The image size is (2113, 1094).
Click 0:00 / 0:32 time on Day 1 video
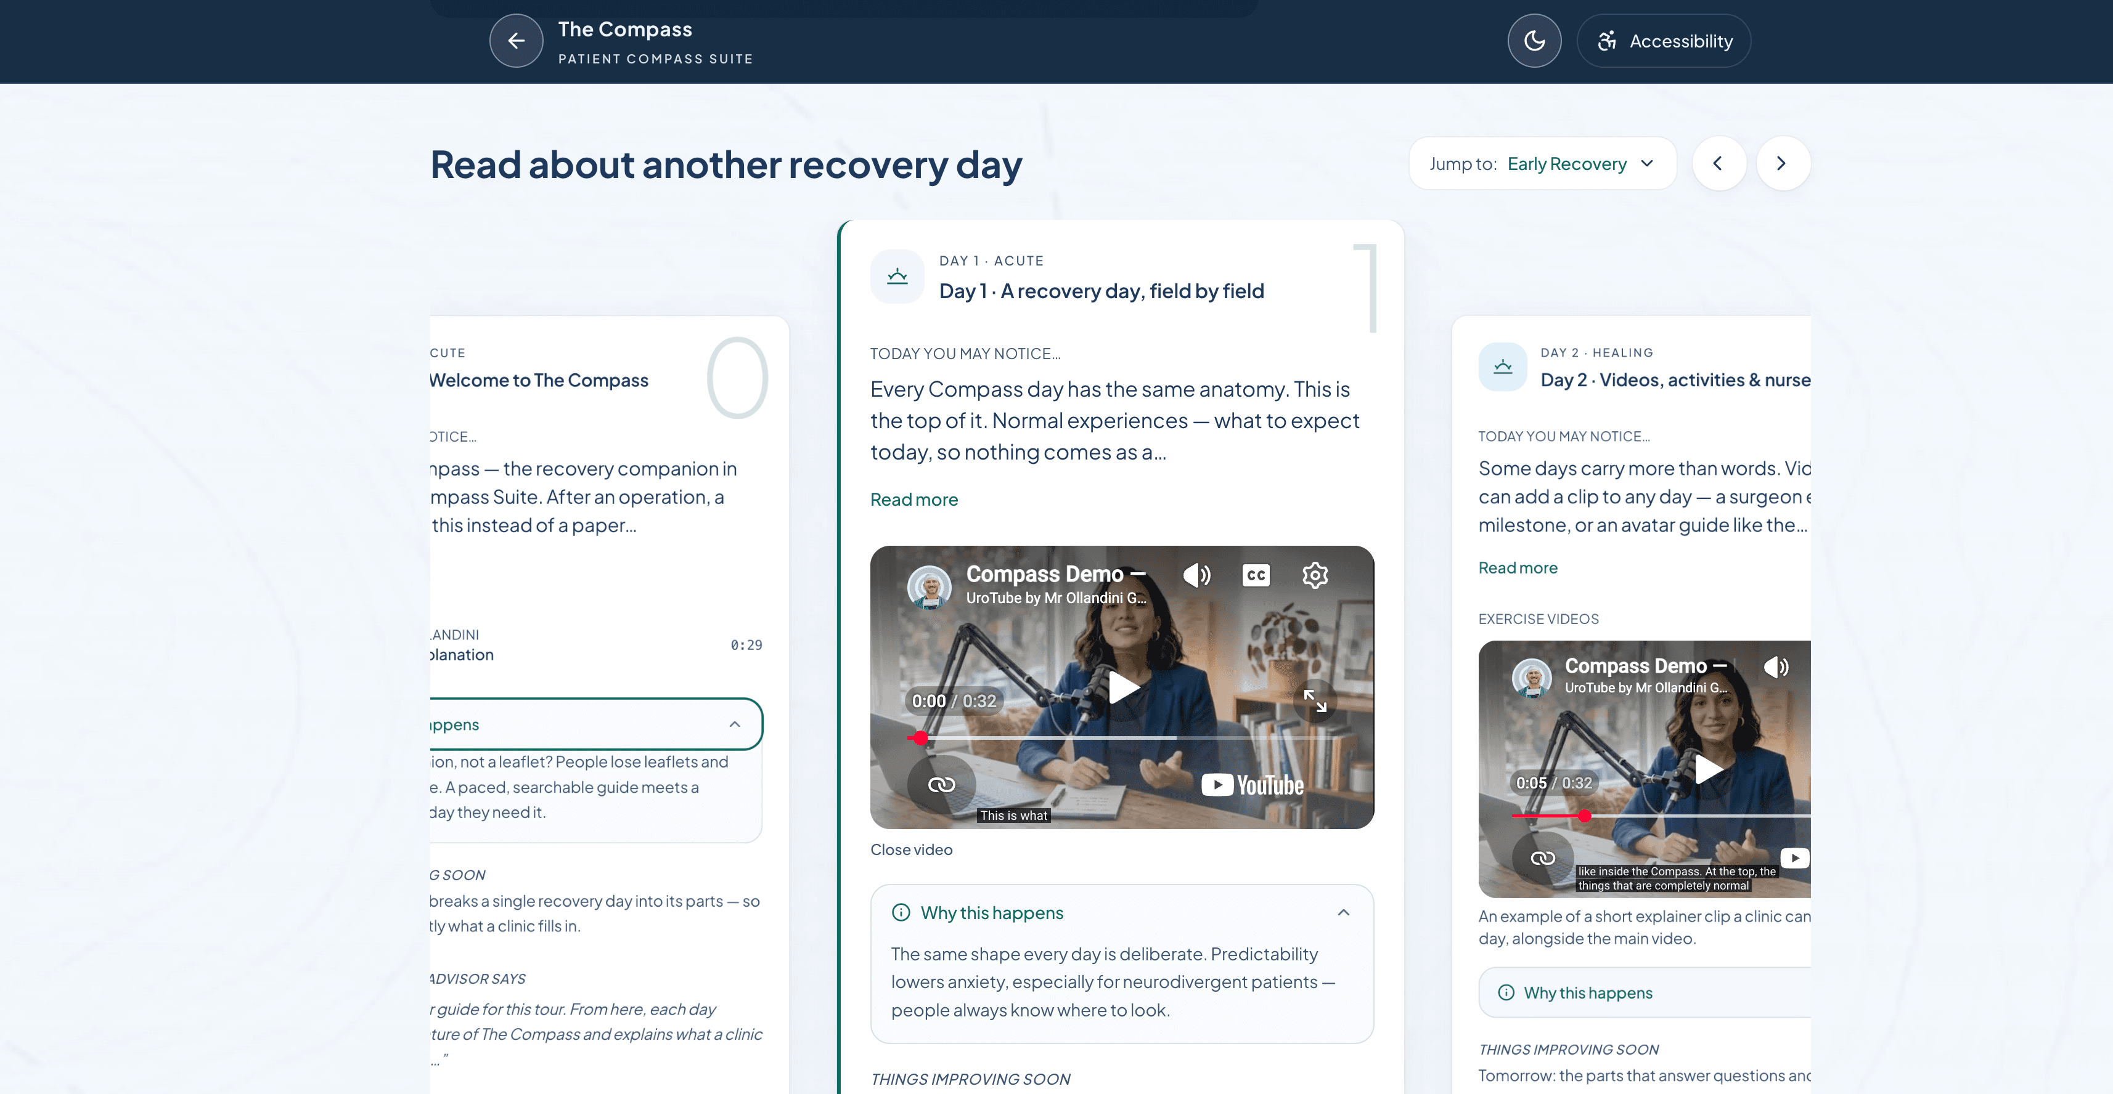tap(954, 702)
